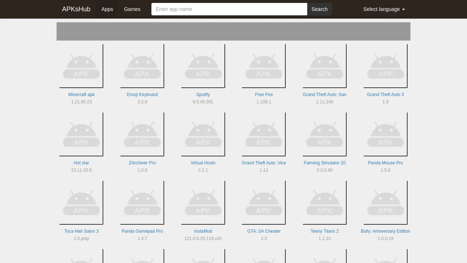Click Toca Hair Salon 3 title link
This screenshot has width=467, height=263.
81,231
